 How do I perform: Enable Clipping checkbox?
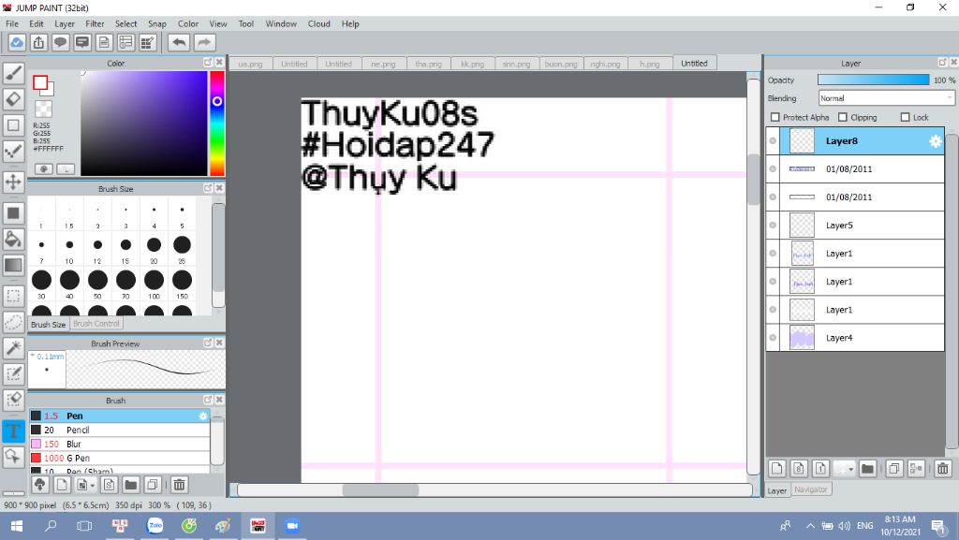843,117
